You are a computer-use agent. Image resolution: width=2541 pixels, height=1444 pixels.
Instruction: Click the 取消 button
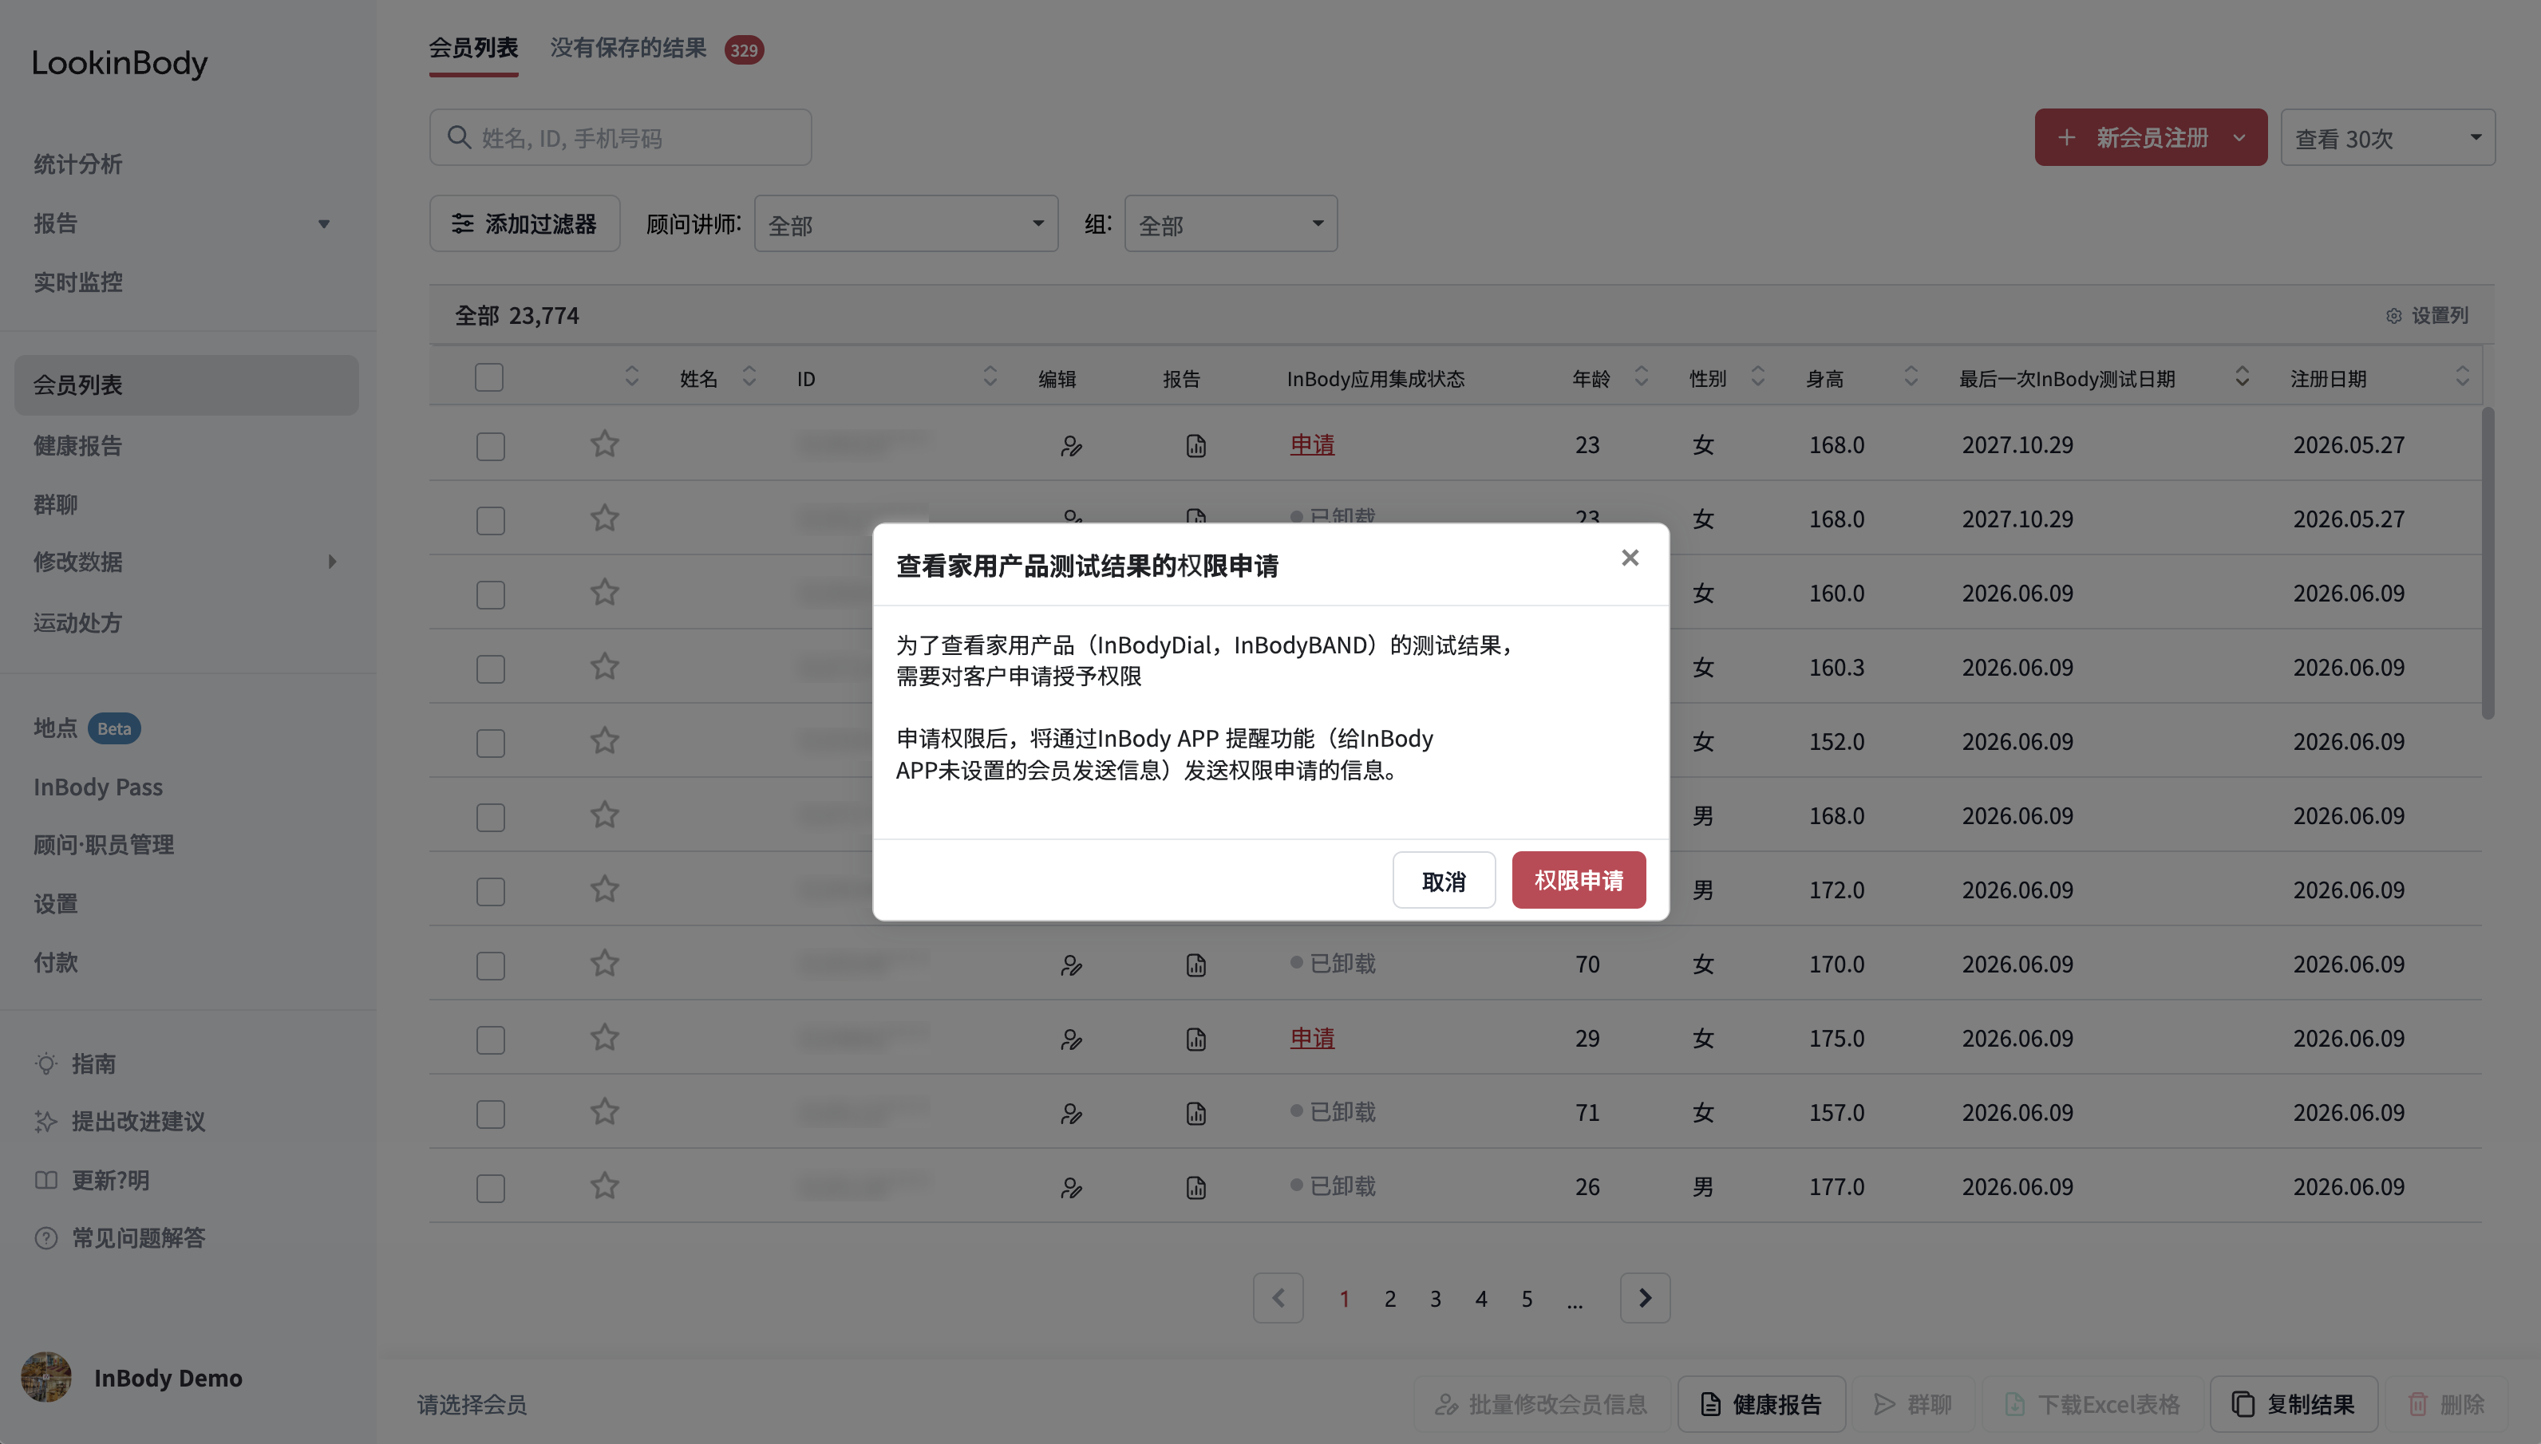pos(1443,880)
